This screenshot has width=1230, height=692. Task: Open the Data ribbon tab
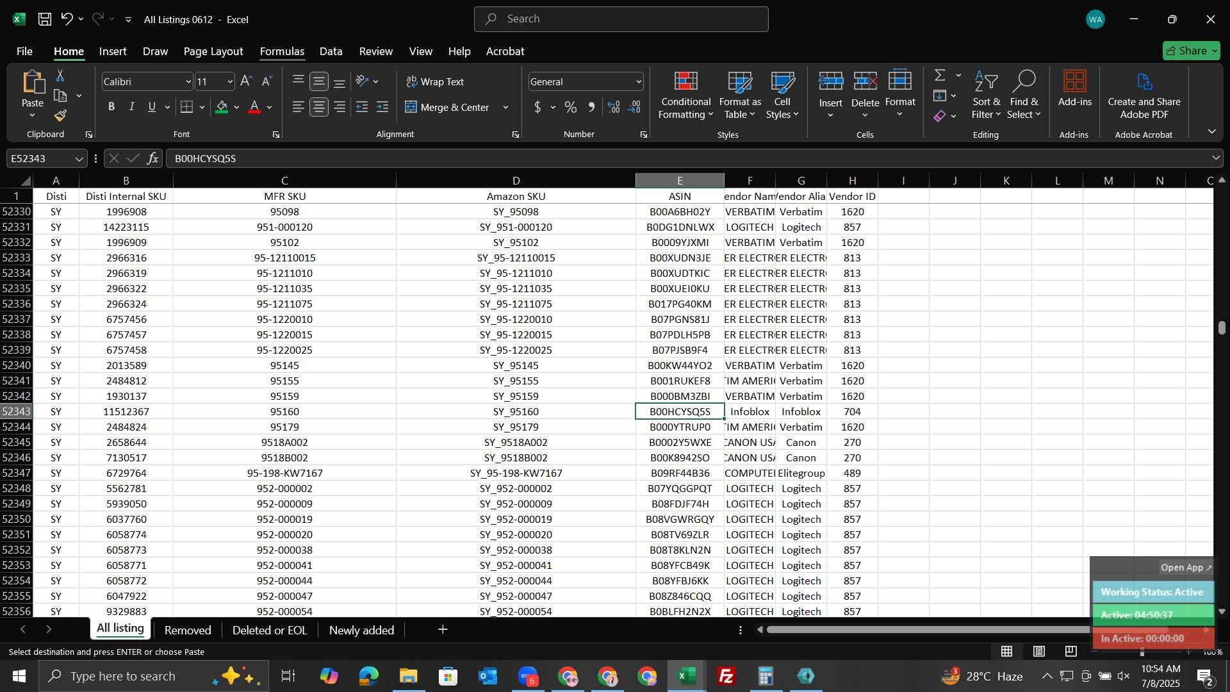tap(331, 51)
